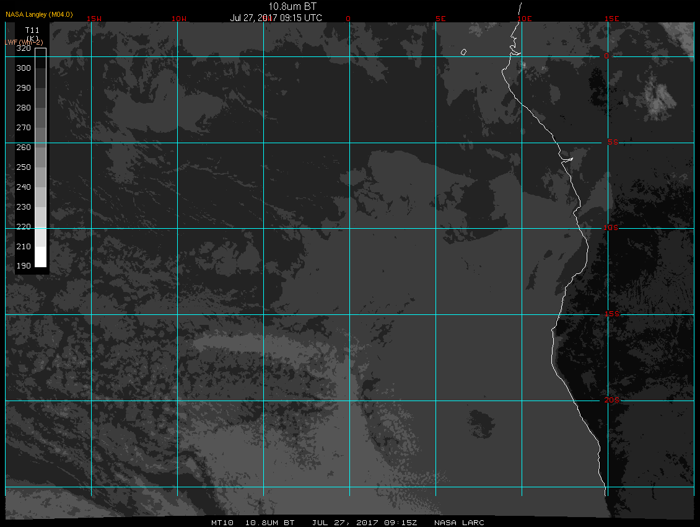
Task: Pick the "230" value on the temperature scale
Action: 24,207
